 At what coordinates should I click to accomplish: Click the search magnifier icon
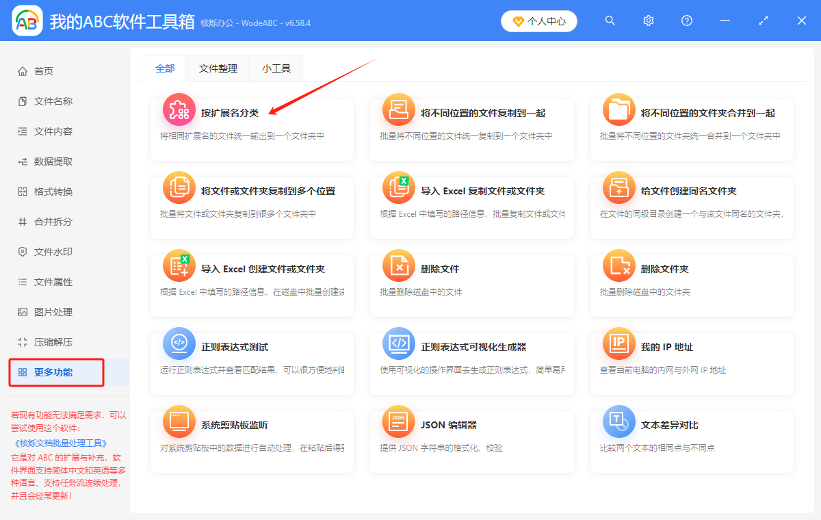coord(610,21)
